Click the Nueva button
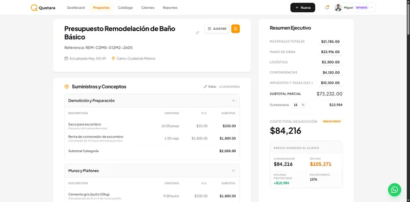The height and width of the screenshot is (202, 410). coord(303,8)
